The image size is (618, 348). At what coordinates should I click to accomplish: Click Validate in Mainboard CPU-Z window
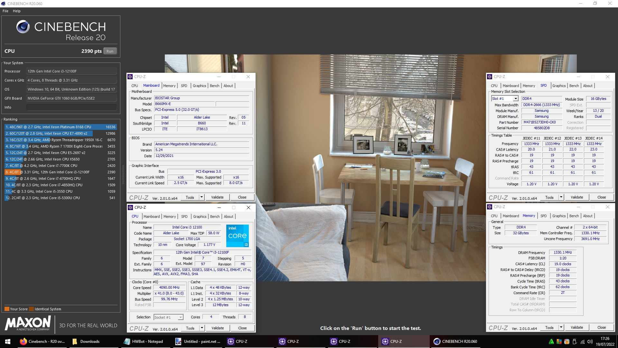(x=217, y=197)
